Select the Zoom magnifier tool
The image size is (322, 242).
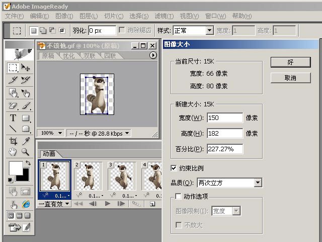[x=26, y=152]
